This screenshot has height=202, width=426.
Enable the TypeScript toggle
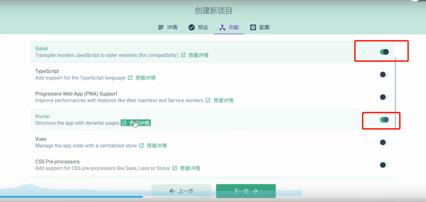point(384,74)
